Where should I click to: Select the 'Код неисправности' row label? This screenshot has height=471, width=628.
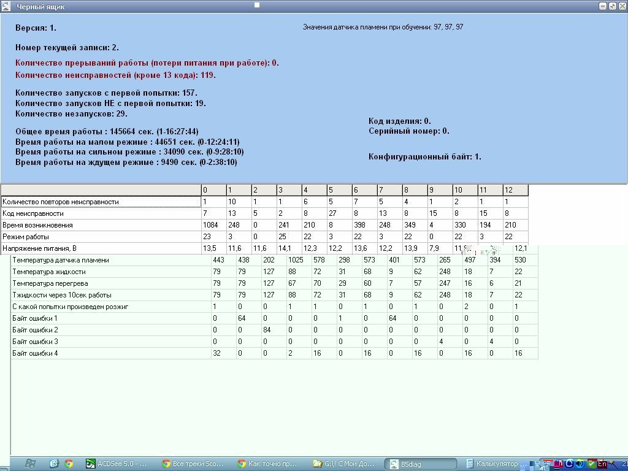tap(101, 213)
